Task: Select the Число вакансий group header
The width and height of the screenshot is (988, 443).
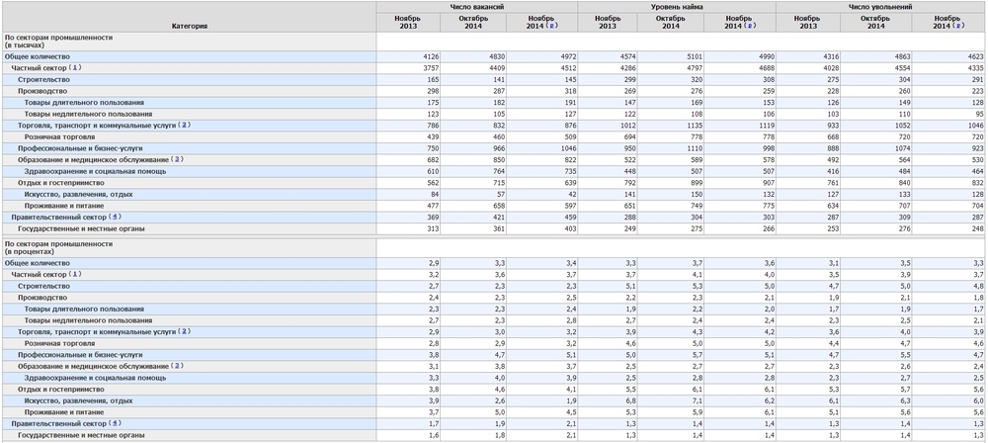Action: [x=476, y=7]
